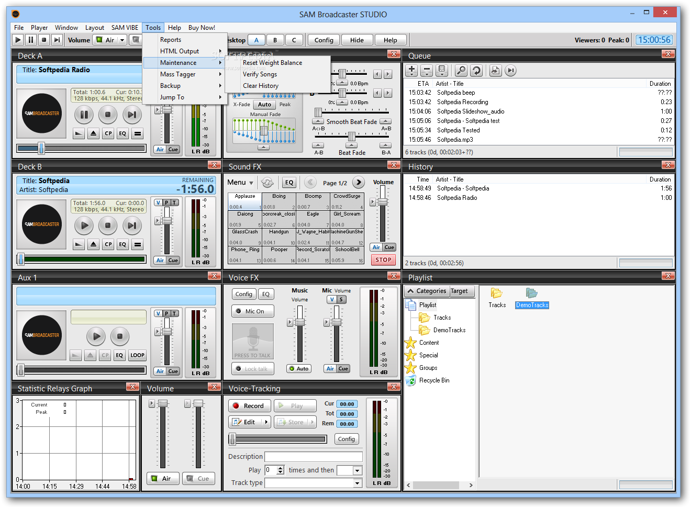Image resolution: width=691 pixels, height=508 pixels.
Task: Click the Queue play-next round icon
Action: coord(511,70)
